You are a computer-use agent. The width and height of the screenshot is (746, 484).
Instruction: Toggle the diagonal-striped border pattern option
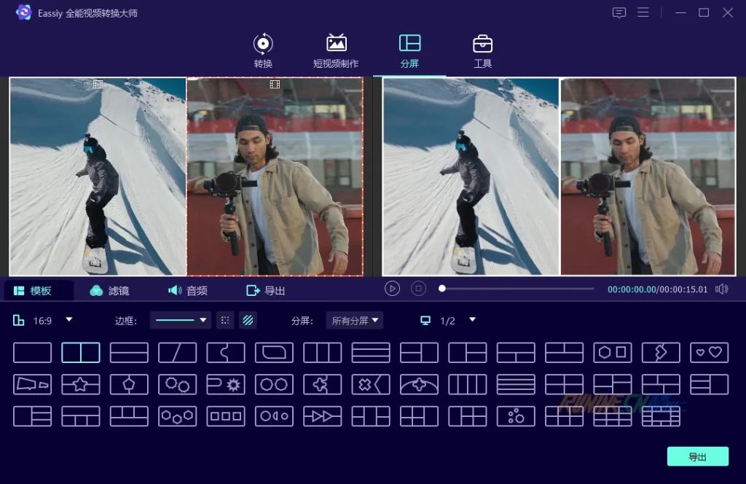(248, 320)
